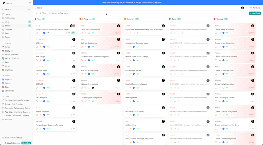
Task: Collapse the sidebar with the panel icon
Action: point(30,3)
